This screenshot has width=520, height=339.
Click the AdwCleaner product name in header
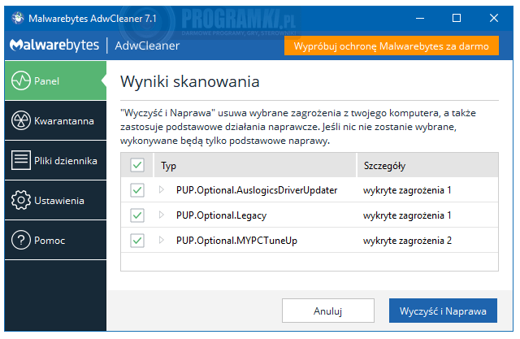pyautogui.click(x=147, y=46)
